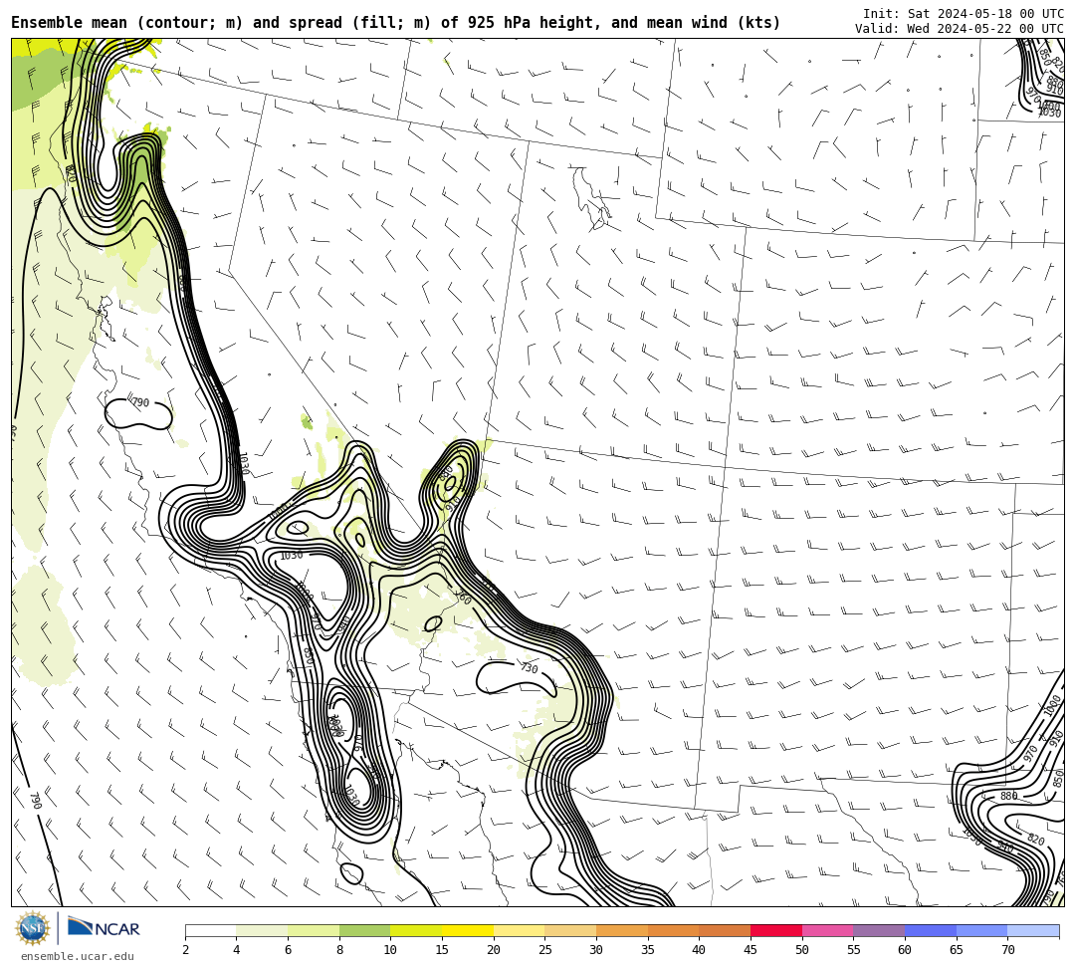Pick the light blue 65–70 colorbar swatch

click(981, 930)
